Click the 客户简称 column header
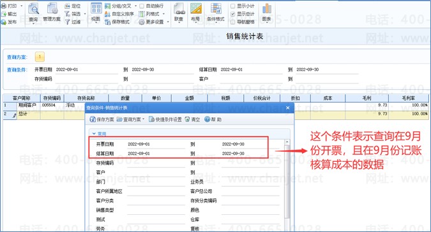Screen dimensions: 431x232 22,98
